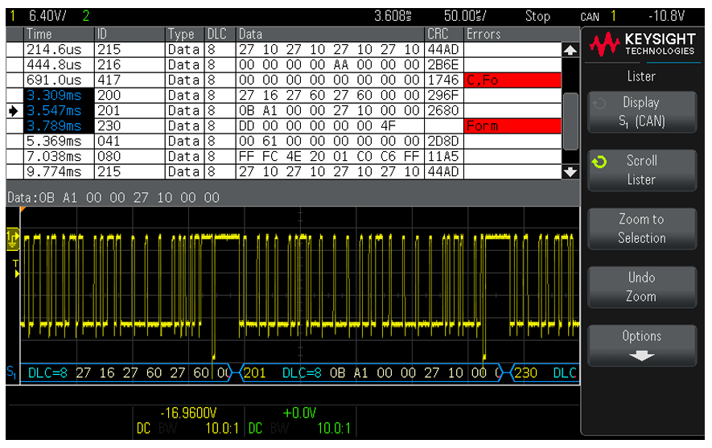Click ID 200 in the lister
This screenshot has width=712, height=448.
pos(130,96)
